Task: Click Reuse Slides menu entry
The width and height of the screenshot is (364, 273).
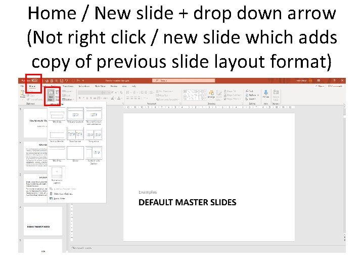Action: 58,199
